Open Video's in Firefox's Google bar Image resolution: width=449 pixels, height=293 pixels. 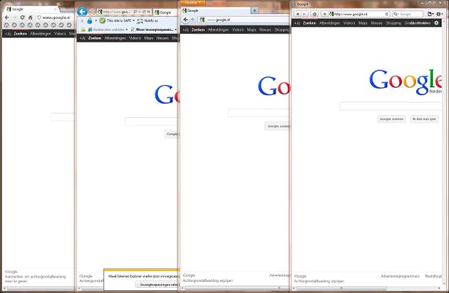pos(238,30)
